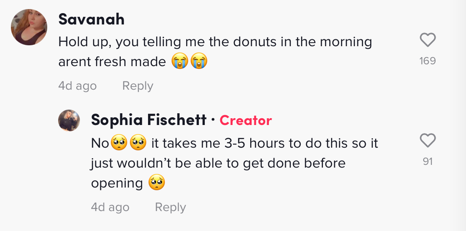Screen dimensions: 466x231
Task: Click the timestamp under Savanah's comment
Action: [x=77, y=86]
